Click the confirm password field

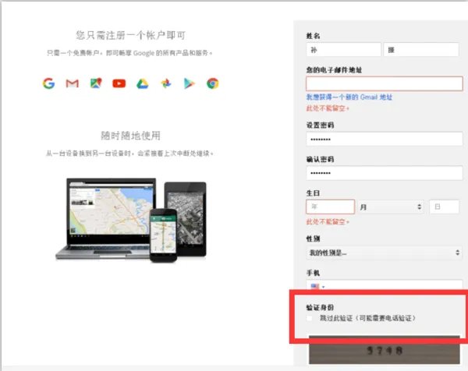pos(385,173)
